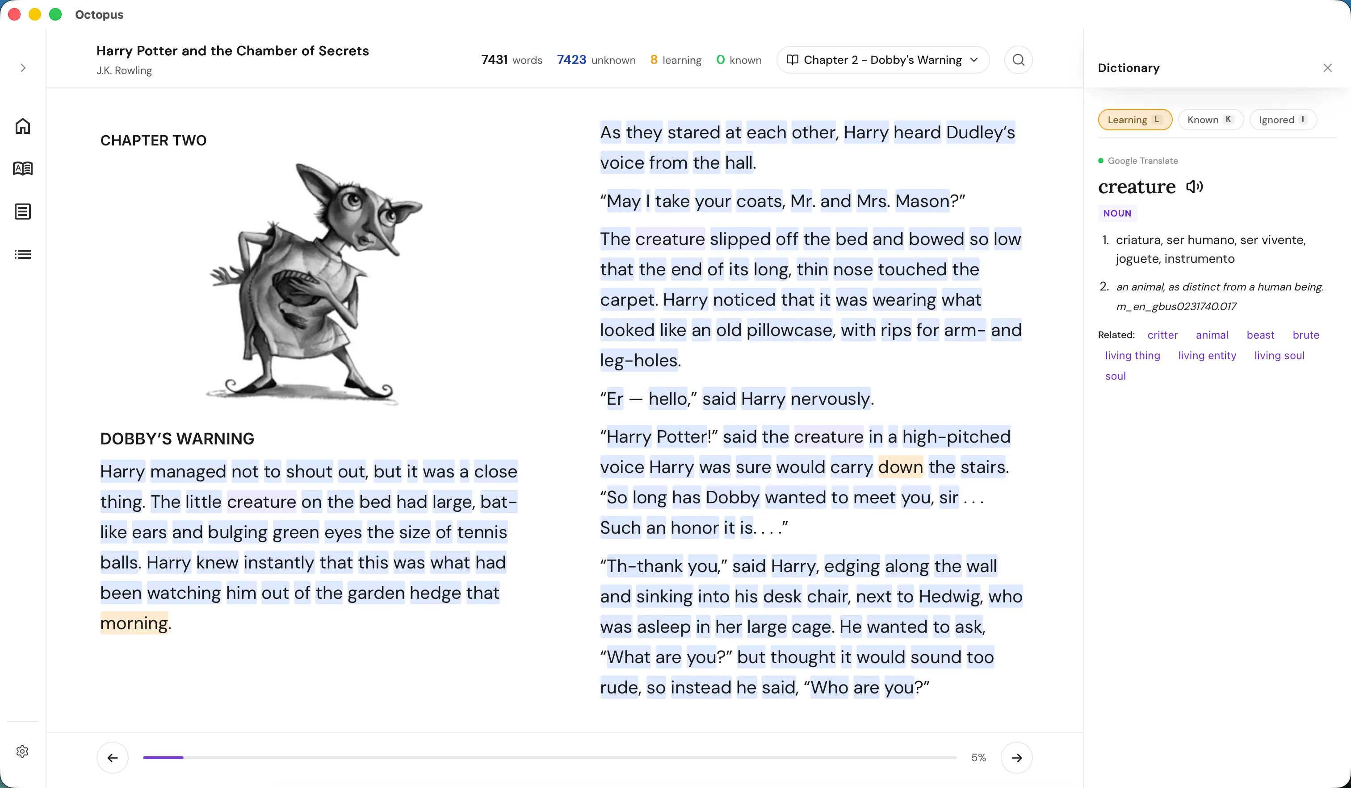Open the document page icon in sidebar
This screenshot has height=788, width=1351.
click(x=22, y=212)
